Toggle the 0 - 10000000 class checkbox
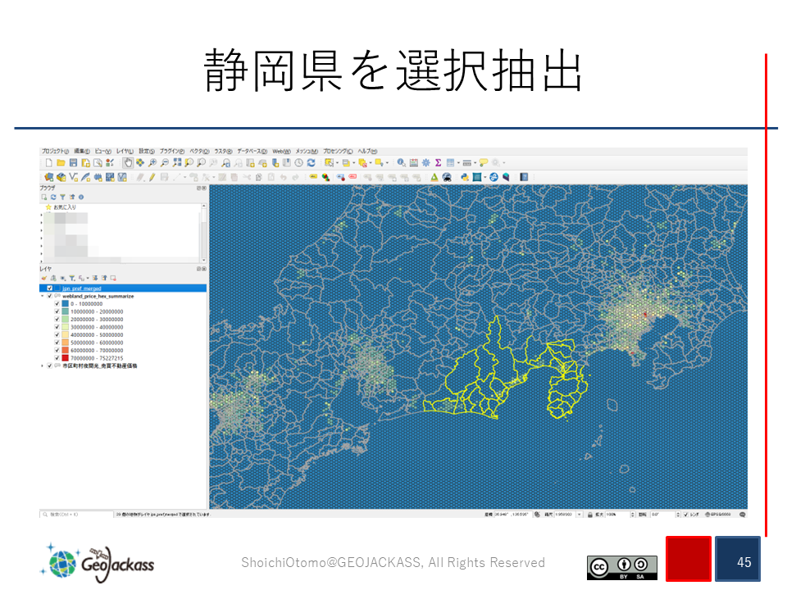 point(57,304)
